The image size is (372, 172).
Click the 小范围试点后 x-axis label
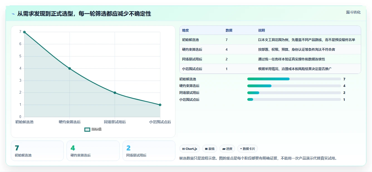coord(160,122)
